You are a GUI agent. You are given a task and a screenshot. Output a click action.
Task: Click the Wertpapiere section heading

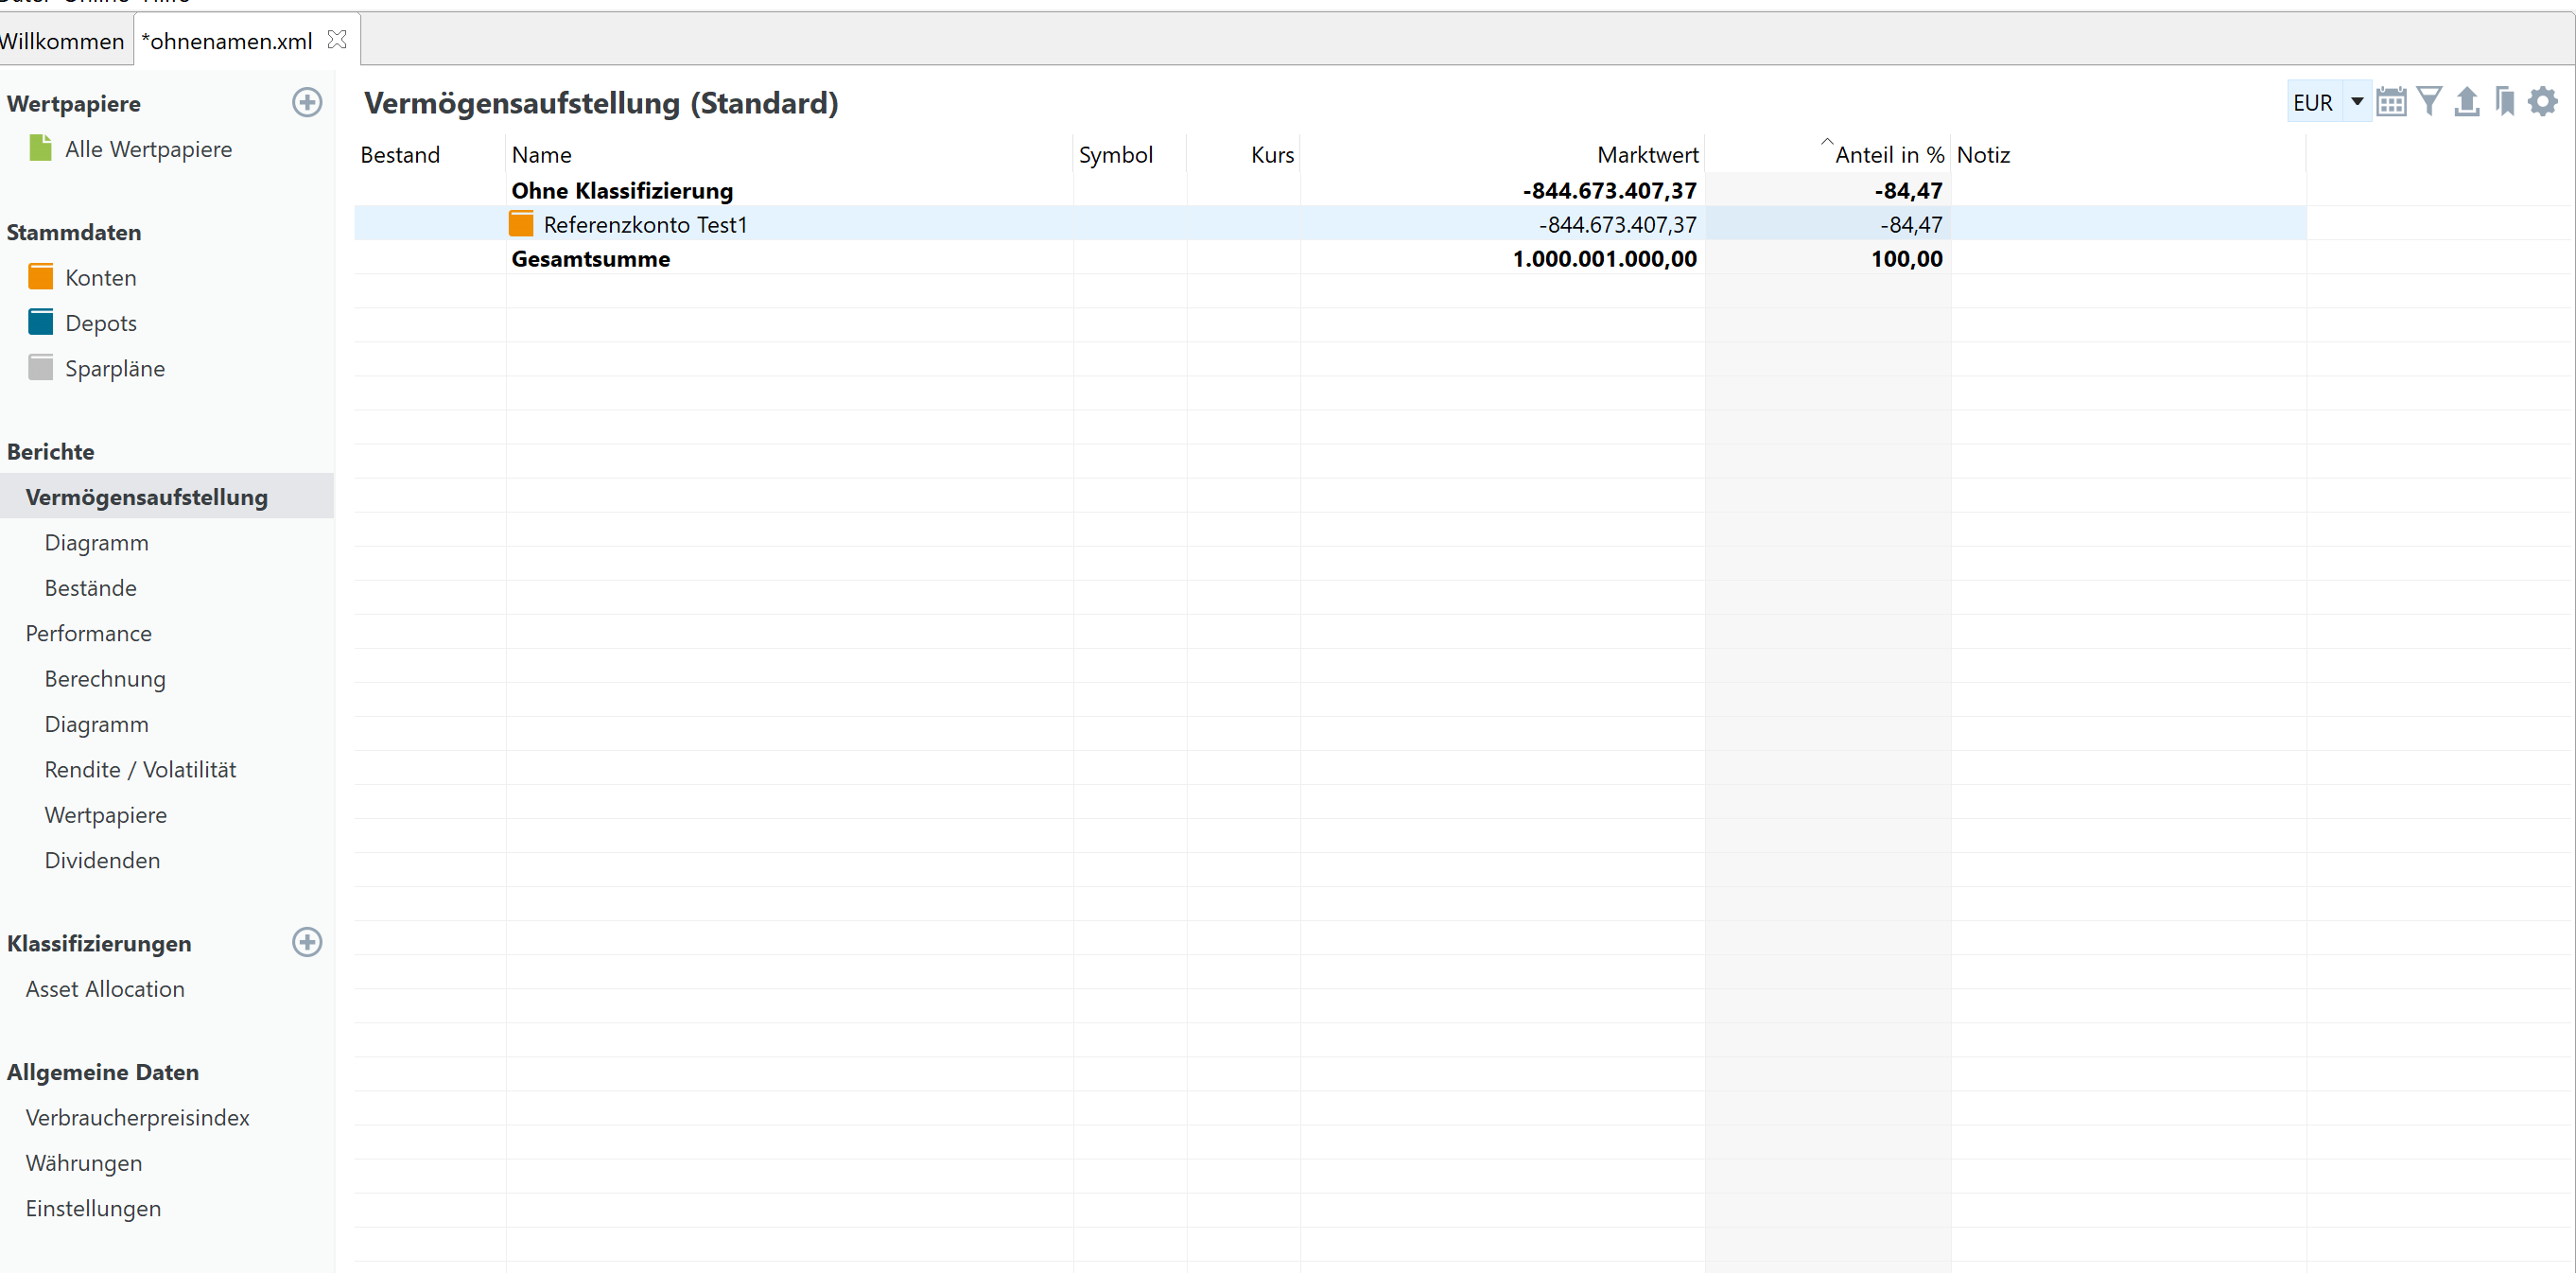pos(74,104)
